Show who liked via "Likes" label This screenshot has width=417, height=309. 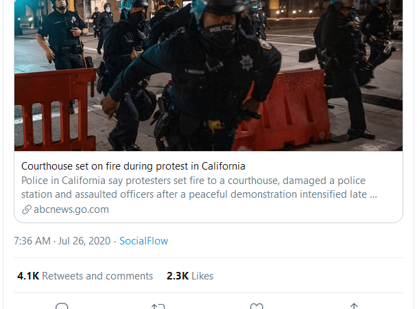[x=202, y=276]
